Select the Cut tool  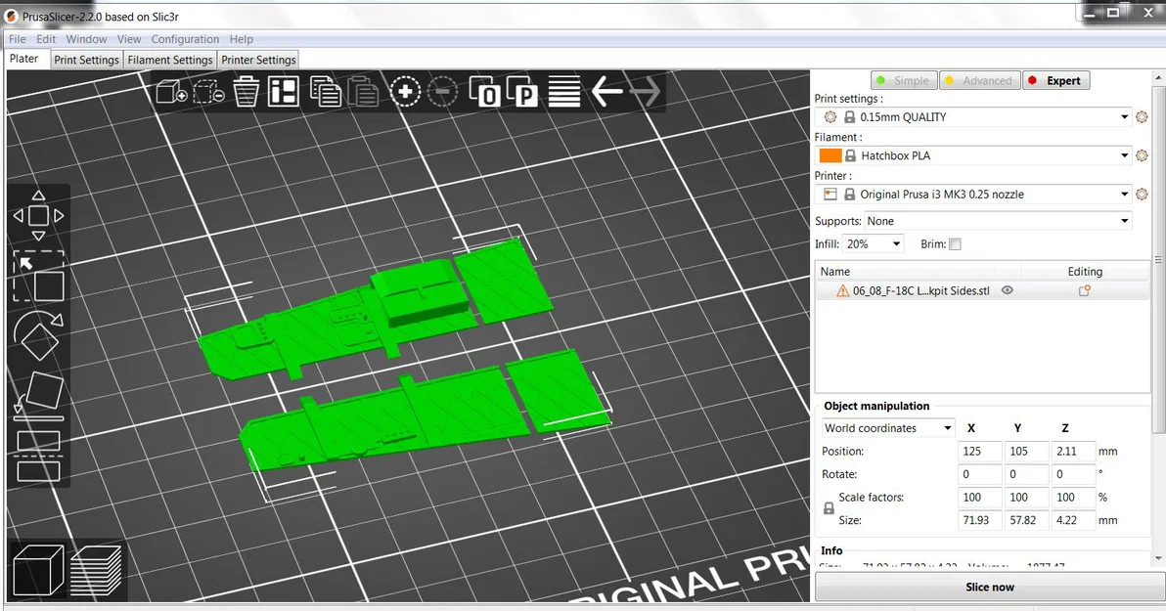[x=39, y=456]
